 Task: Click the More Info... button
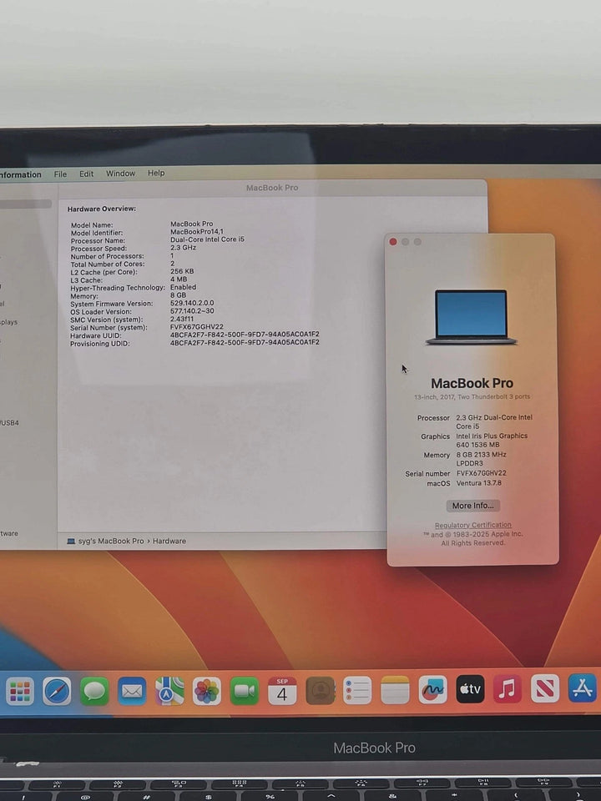point(472,506)
